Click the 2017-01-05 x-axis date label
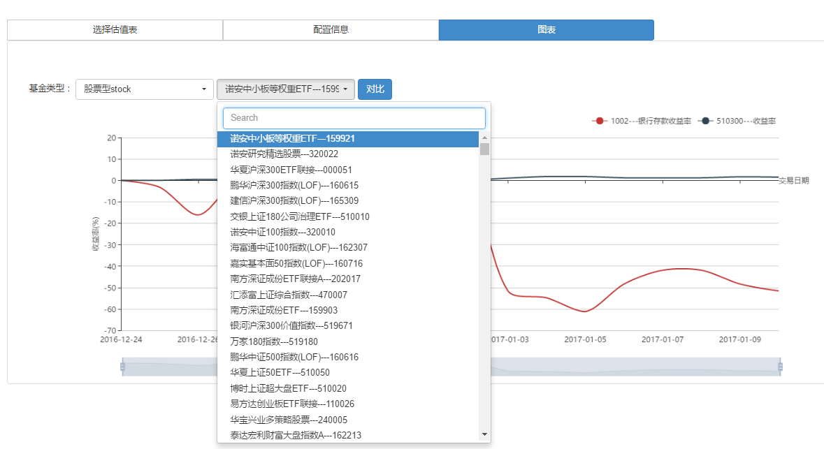This screenshot has height=449, width=824. pyautogui.click(x=585, y=340)
